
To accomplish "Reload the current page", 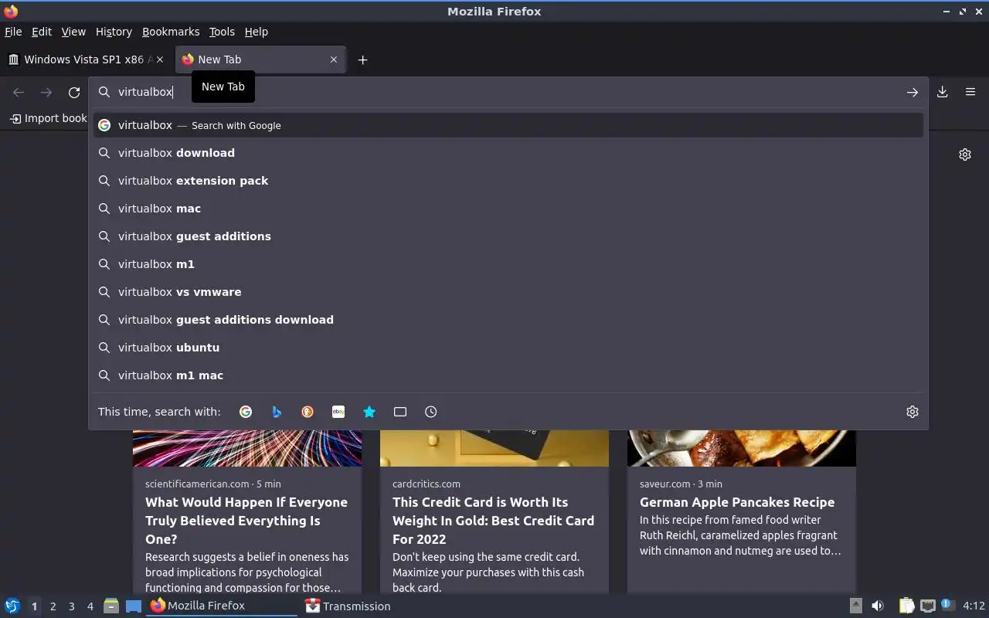I will [x=74, y=93].
